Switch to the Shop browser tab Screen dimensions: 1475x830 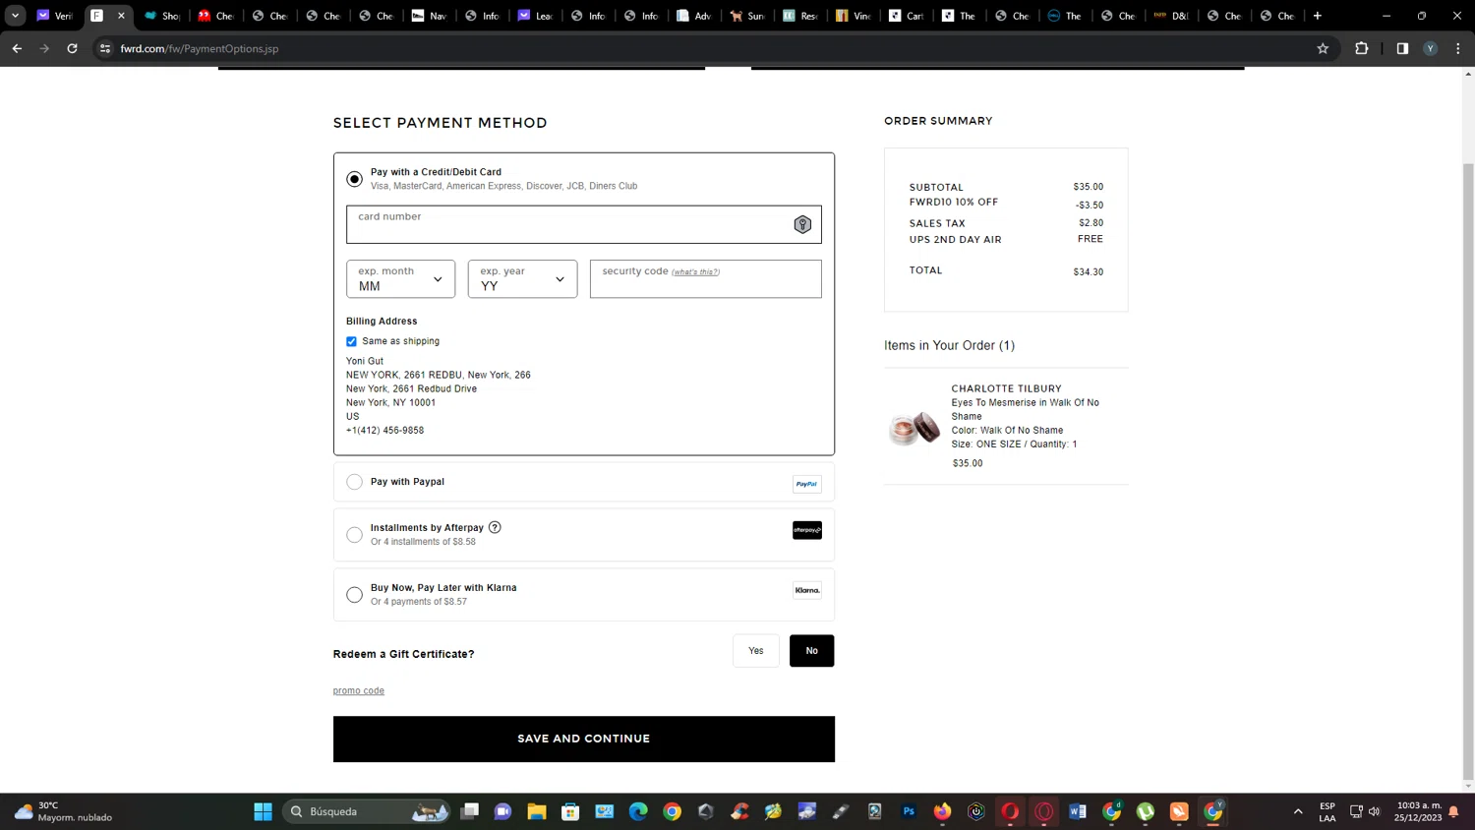coord(162,16)
